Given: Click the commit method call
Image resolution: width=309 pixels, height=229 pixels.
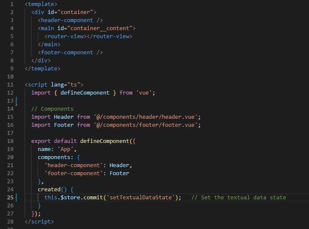Looking at the screenshot, I should click(93, 198).
